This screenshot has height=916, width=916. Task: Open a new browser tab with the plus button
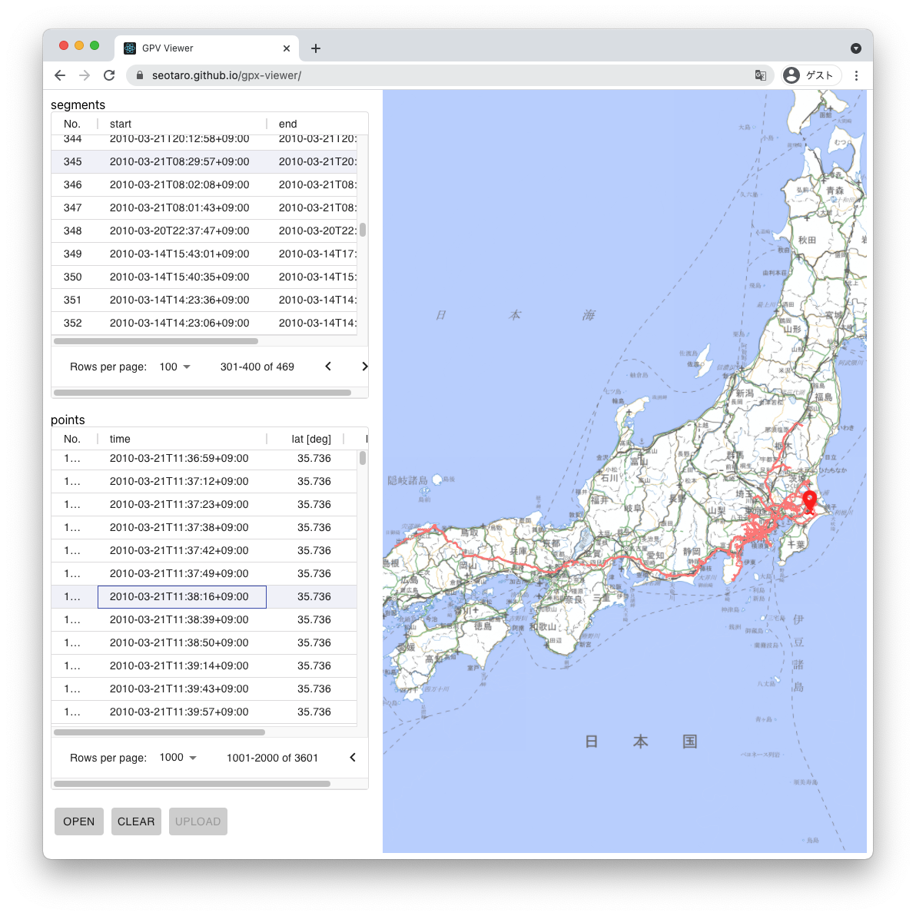[315, 48]
